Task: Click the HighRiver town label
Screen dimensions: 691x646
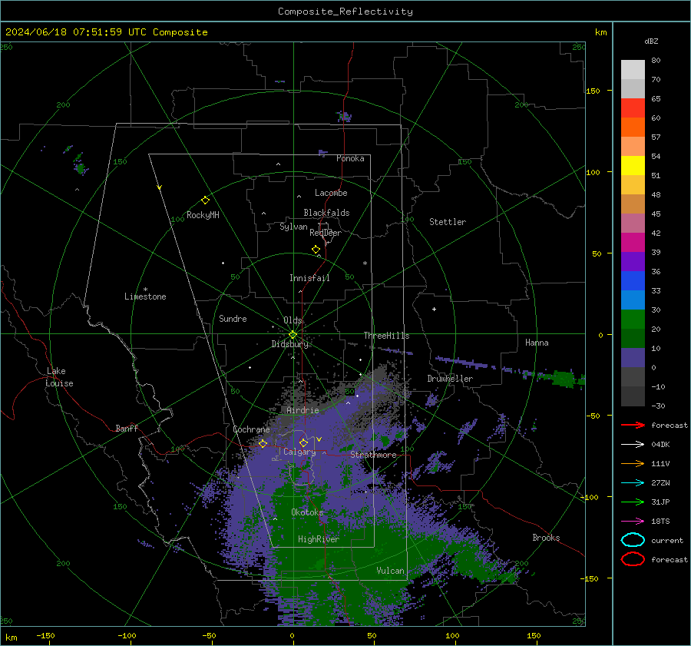Action: [x=318, y=539]
